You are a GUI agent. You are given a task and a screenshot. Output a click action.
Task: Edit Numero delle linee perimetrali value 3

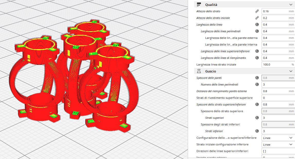click(x=278, y=84)
